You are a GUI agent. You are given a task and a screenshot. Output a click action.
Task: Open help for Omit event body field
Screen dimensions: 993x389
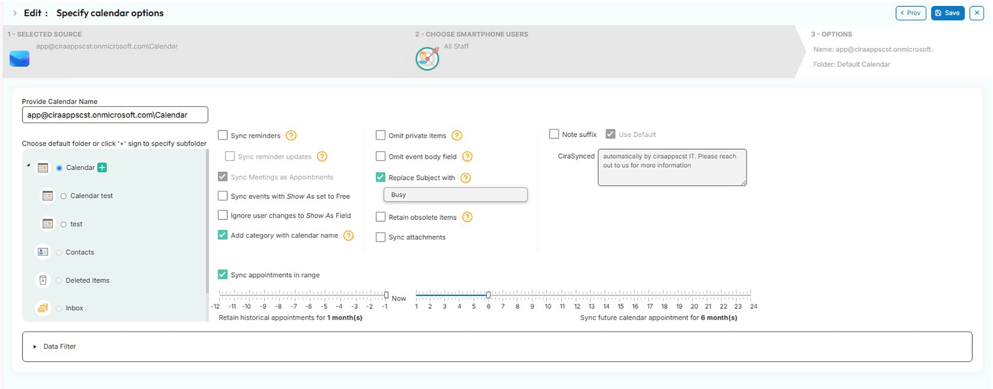[467, 157]
